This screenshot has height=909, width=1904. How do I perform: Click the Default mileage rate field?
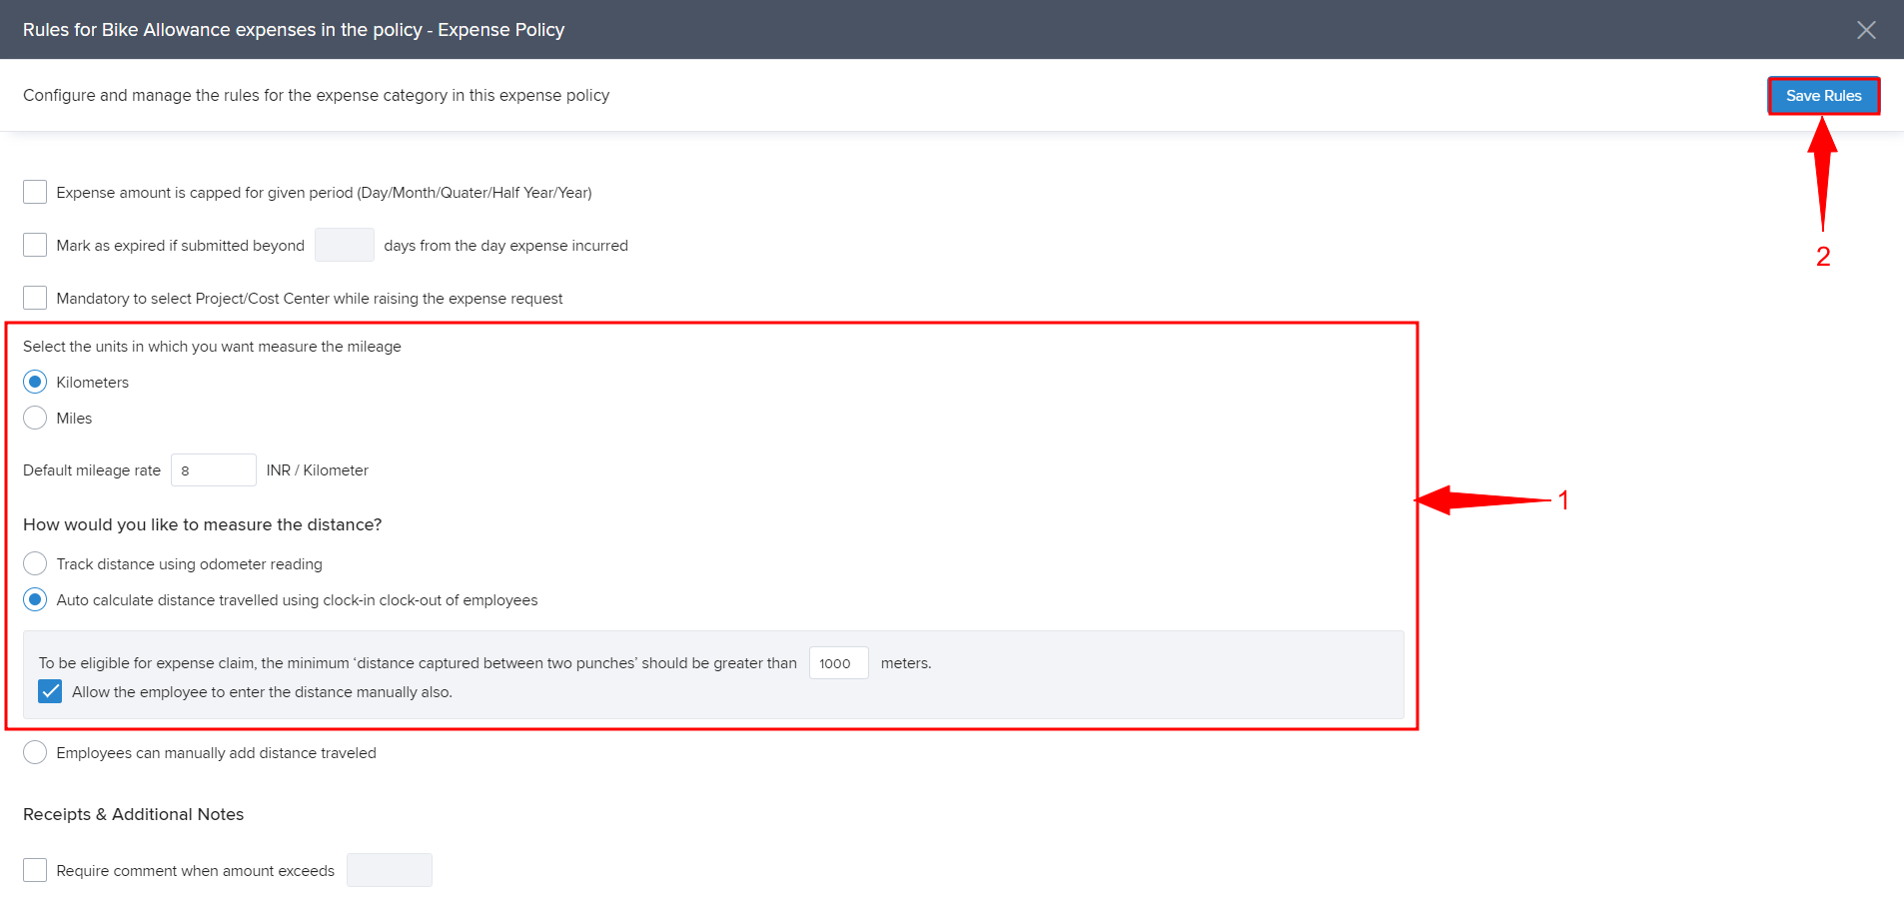(213, 470)
